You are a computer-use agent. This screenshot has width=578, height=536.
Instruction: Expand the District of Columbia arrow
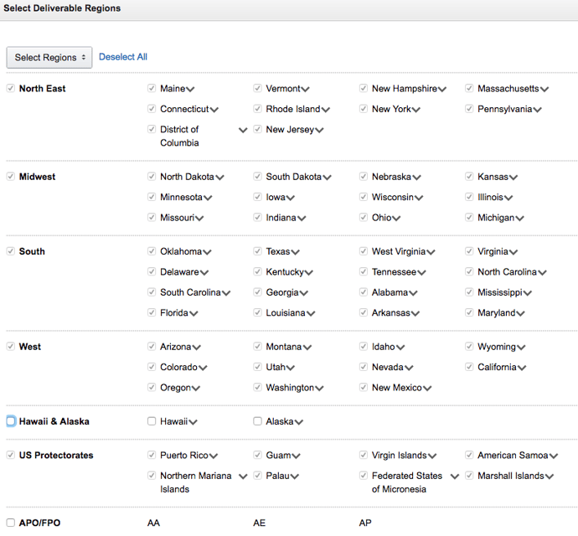click(243, 131)
